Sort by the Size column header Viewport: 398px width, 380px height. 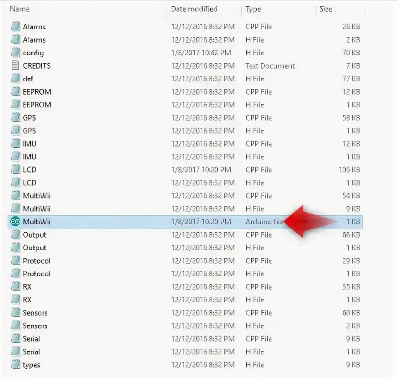(326, 9)
